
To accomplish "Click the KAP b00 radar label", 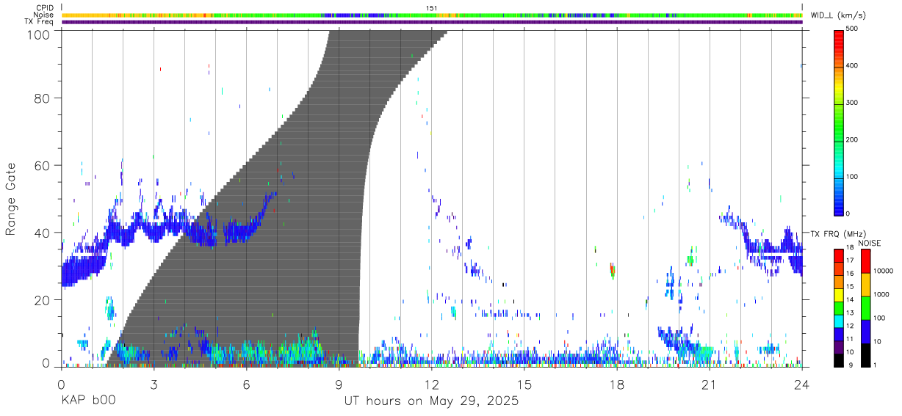I will click(87, 401).
